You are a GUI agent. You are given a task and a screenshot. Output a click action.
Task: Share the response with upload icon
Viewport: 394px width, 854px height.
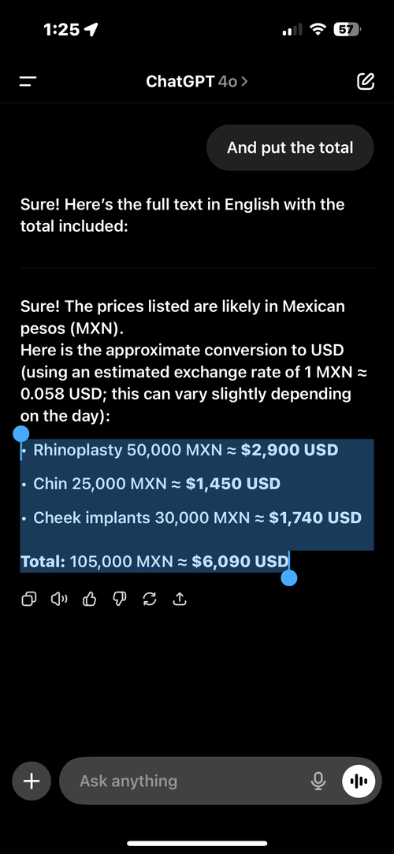tap(180, 600)
